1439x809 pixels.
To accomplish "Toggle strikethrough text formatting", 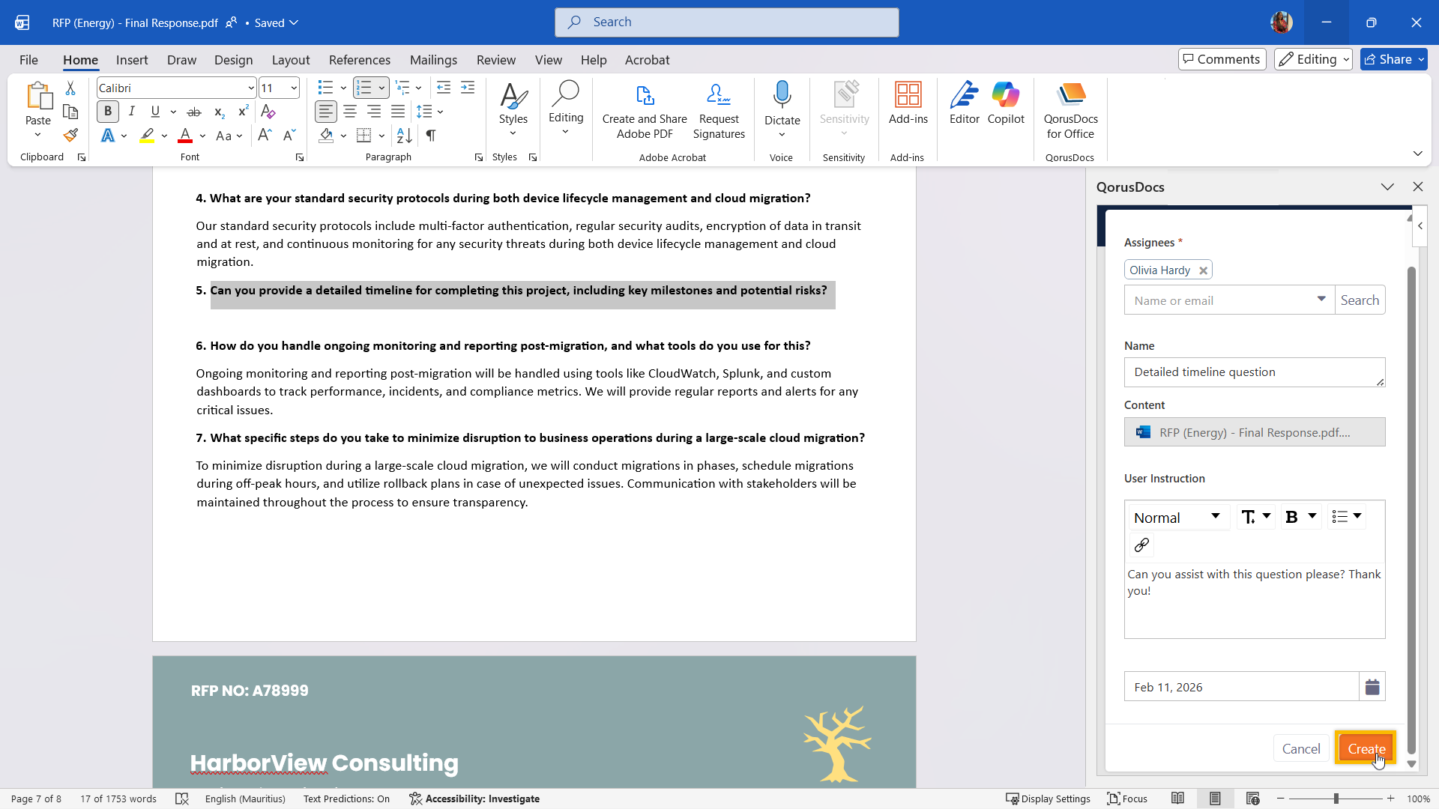I will click(194, 112).
